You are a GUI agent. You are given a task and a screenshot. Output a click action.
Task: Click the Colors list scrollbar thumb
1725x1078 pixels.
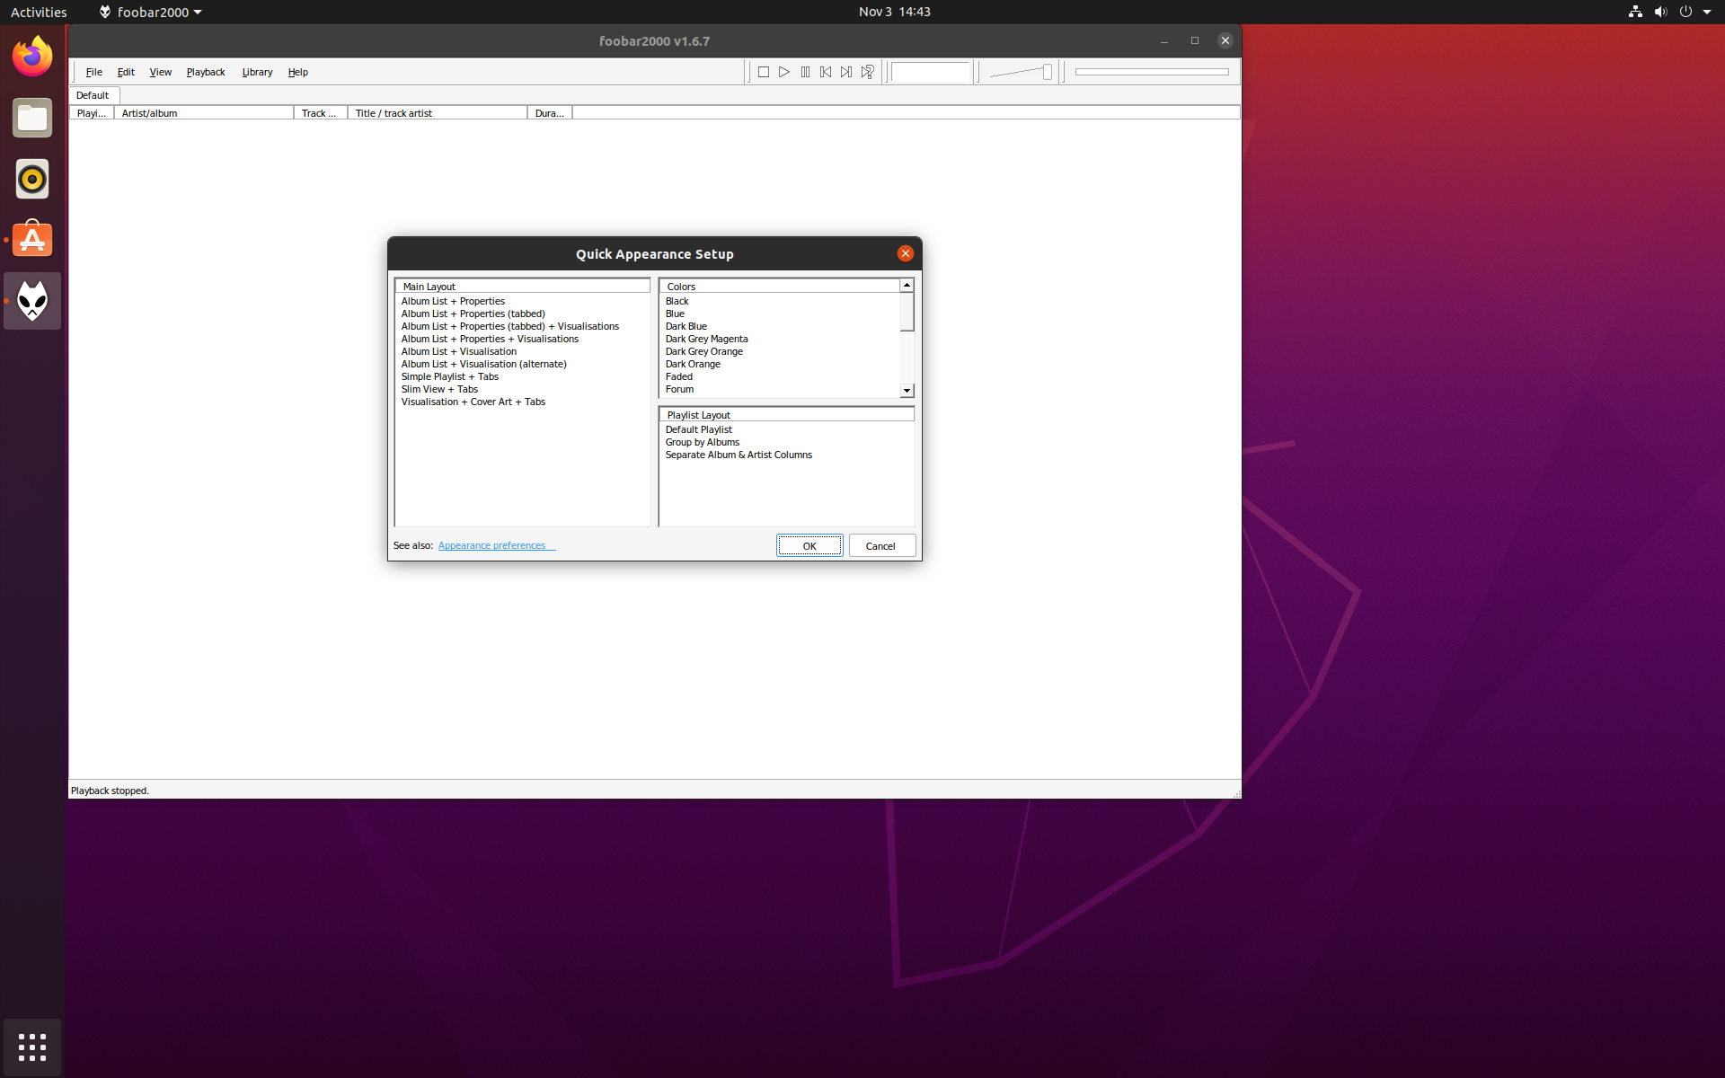pos(907,312)
